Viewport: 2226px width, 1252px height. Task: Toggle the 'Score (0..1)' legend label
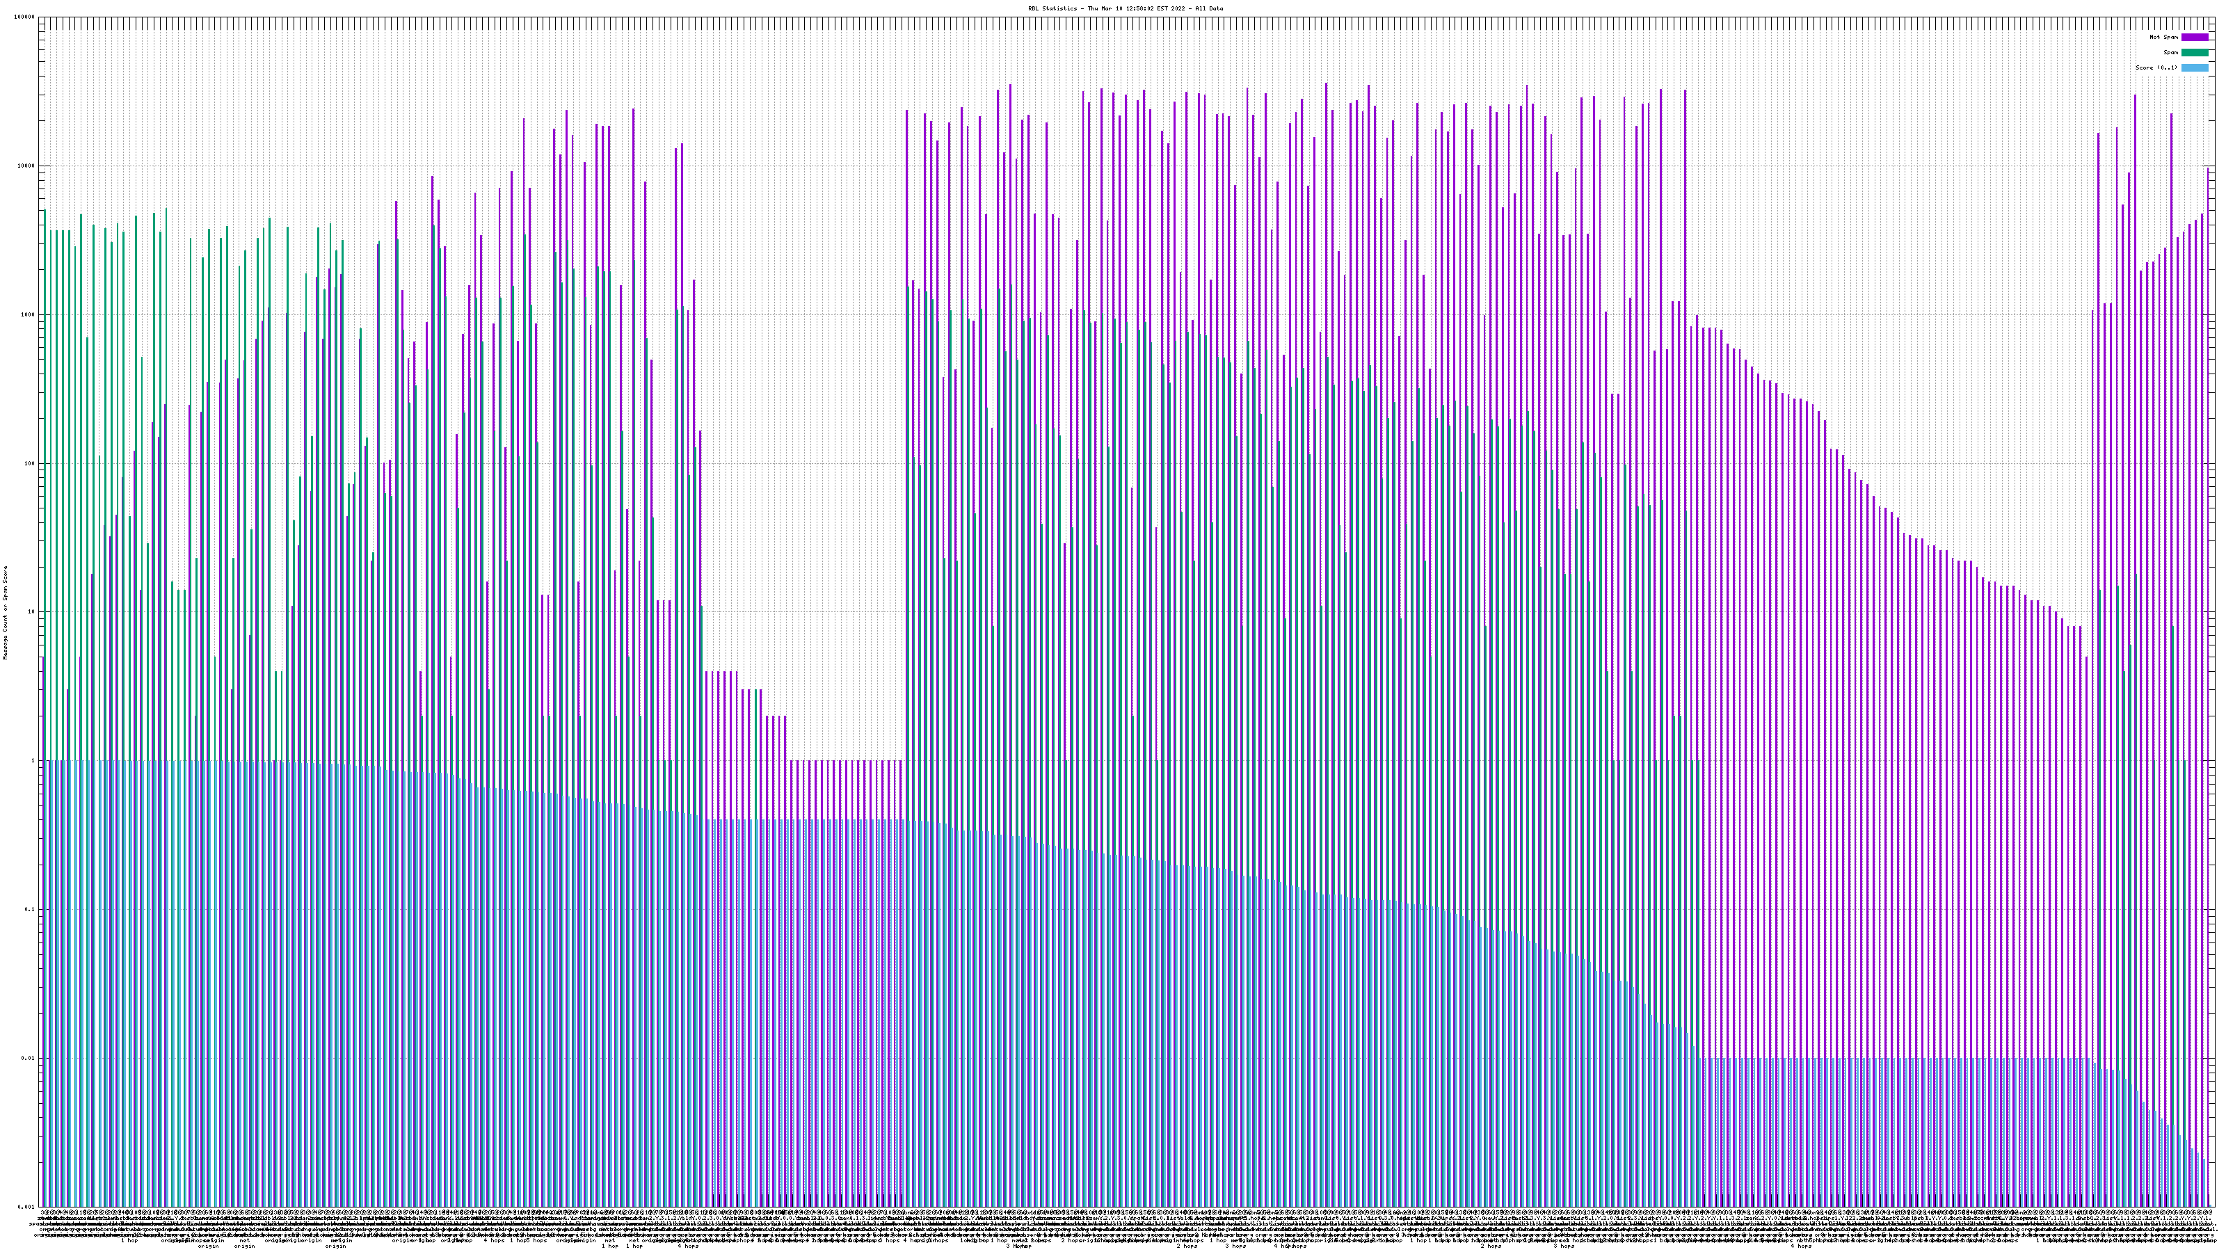tap(2156, 67)
